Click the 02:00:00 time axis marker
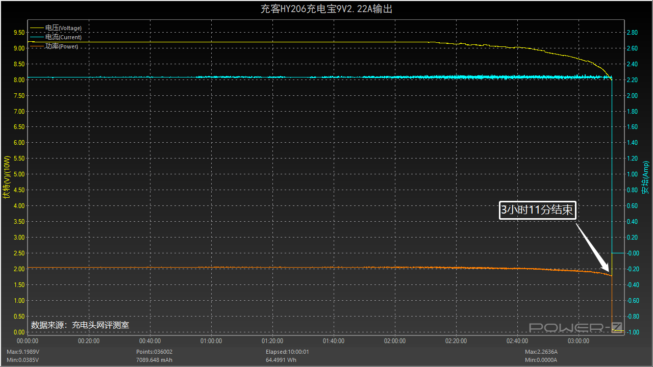Image resolution: width=653 pixels, height=367 pixels. [x=395, y=340]
